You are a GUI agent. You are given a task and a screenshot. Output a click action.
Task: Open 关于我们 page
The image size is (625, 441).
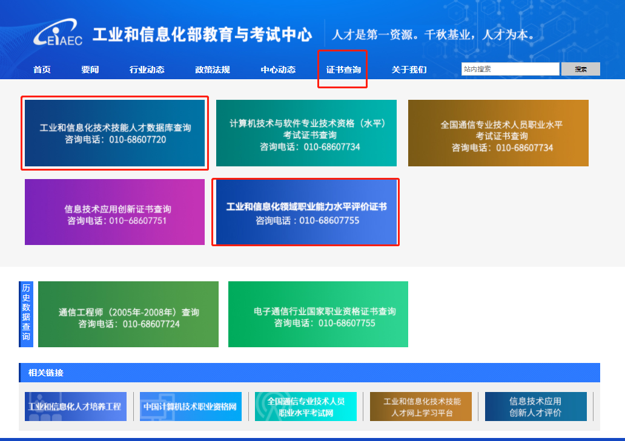point(408,69)
